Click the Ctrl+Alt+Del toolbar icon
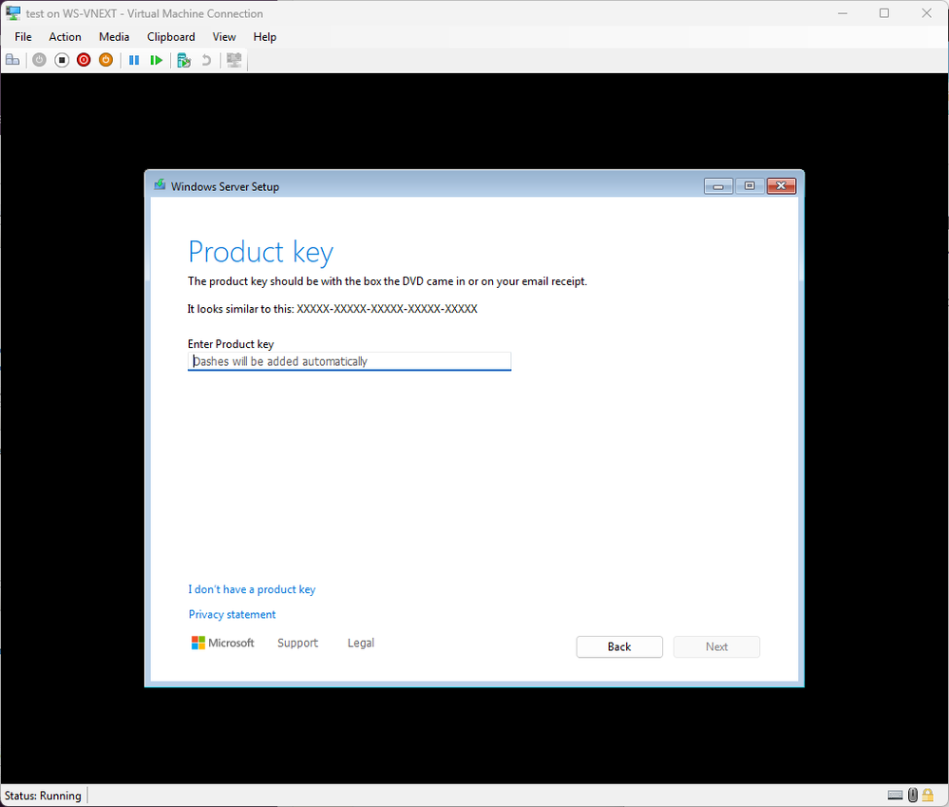The image size is (949, 807). coord(12,60)
